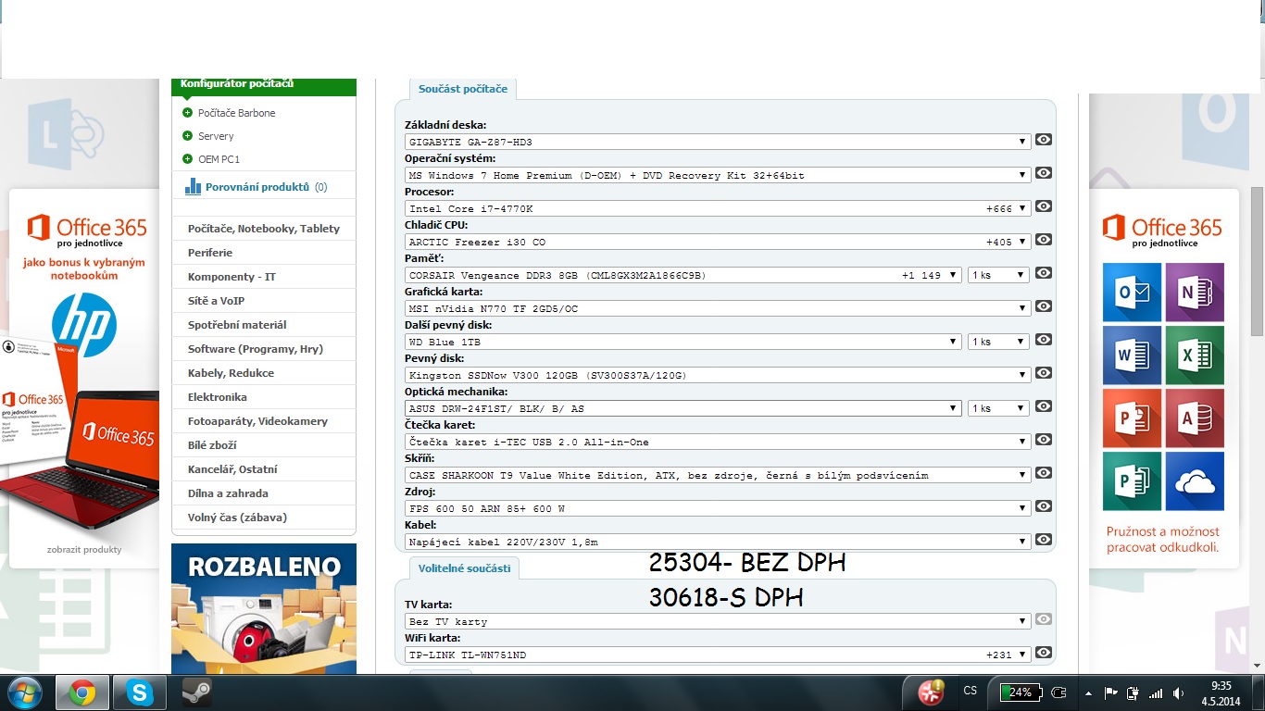The height and width of the screenshot is (711, 1265).
Task: Open Chladič CPU dropdown ARCTIC Freezer
Action: tap(718, 242)
